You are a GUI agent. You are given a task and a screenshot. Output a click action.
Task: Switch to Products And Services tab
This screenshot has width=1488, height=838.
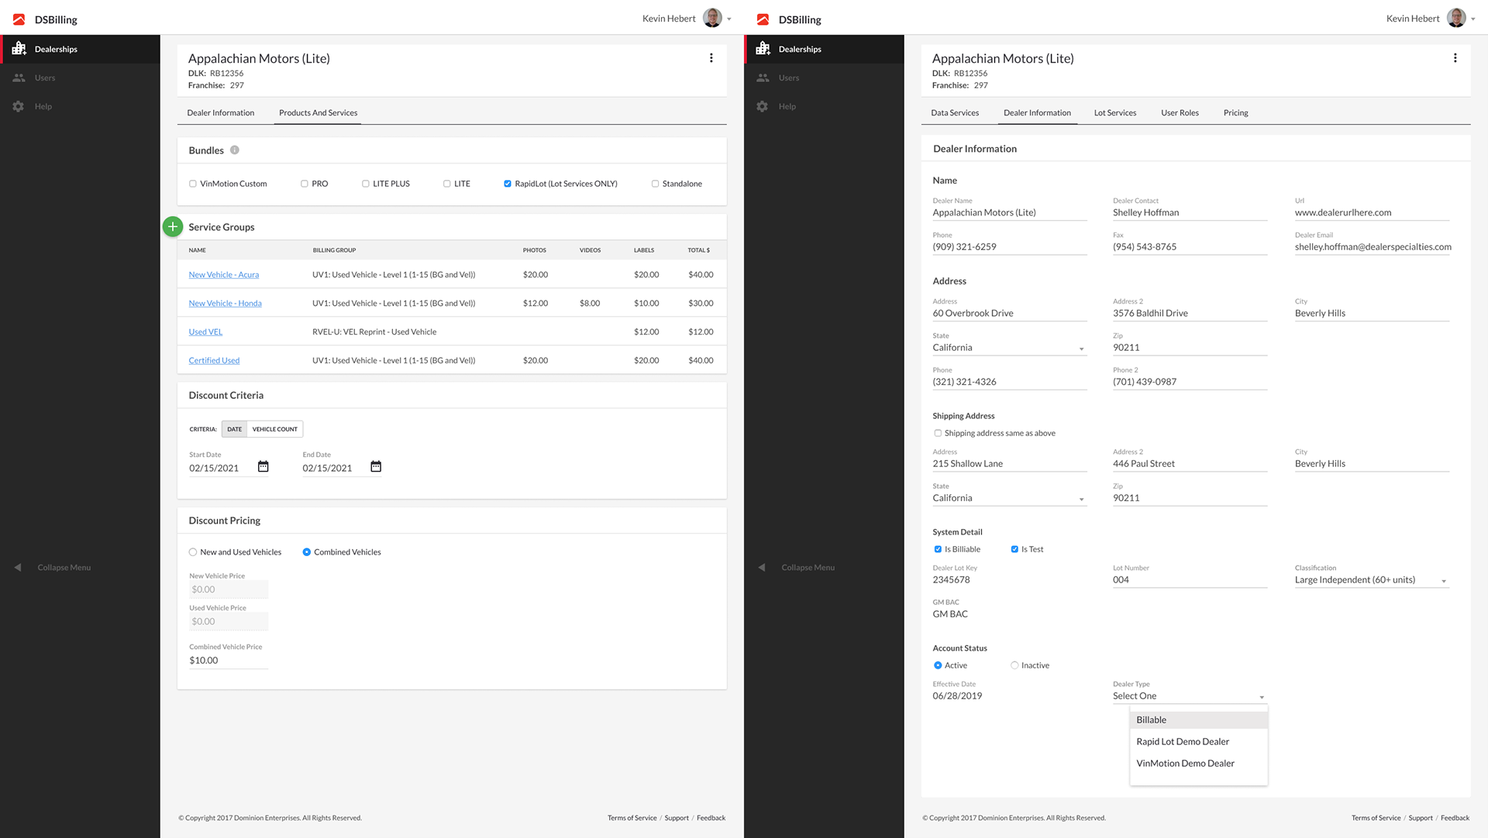tap(318, 113)
